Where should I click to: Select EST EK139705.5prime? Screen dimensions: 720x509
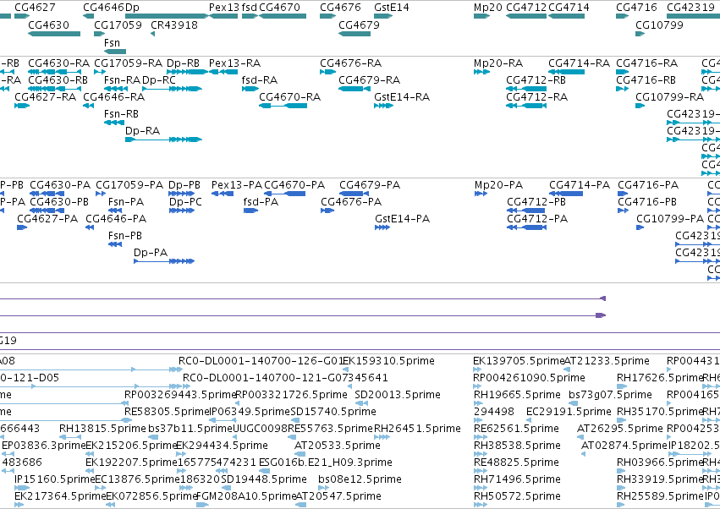click(519, 361)
